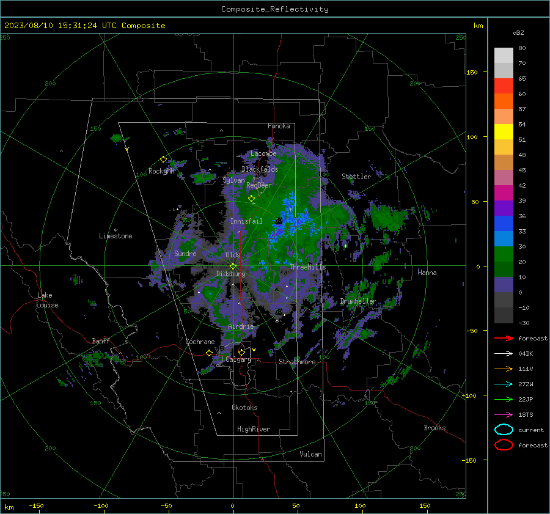Click the green 22JP arrow in legend
550x514 pixels.
(x=504, y=399)
